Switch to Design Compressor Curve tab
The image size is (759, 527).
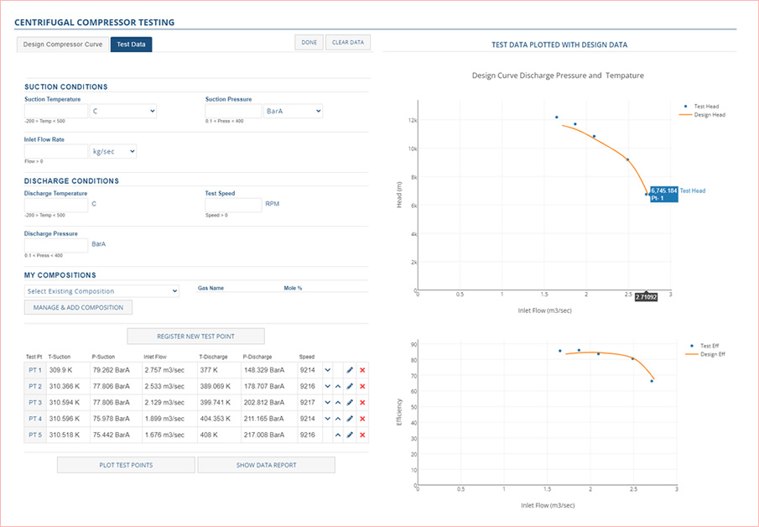click(63, 44)
